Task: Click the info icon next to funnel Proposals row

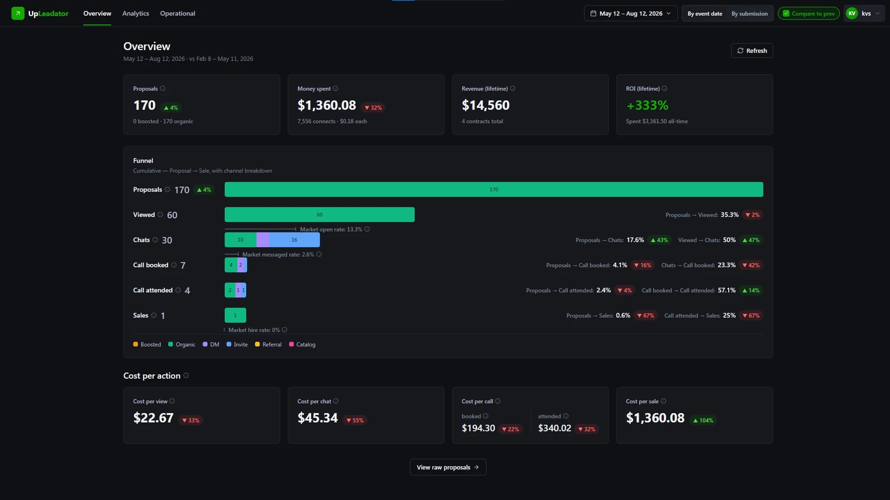Action: pyautogui.click(x=167, y=189)
